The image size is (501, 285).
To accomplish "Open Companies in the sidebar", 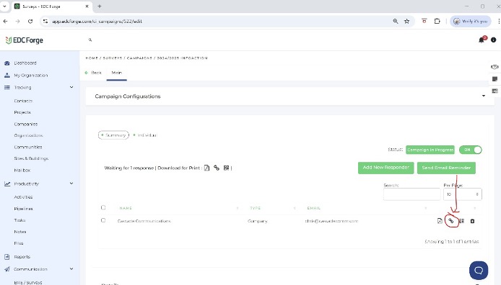I will 26,125.
